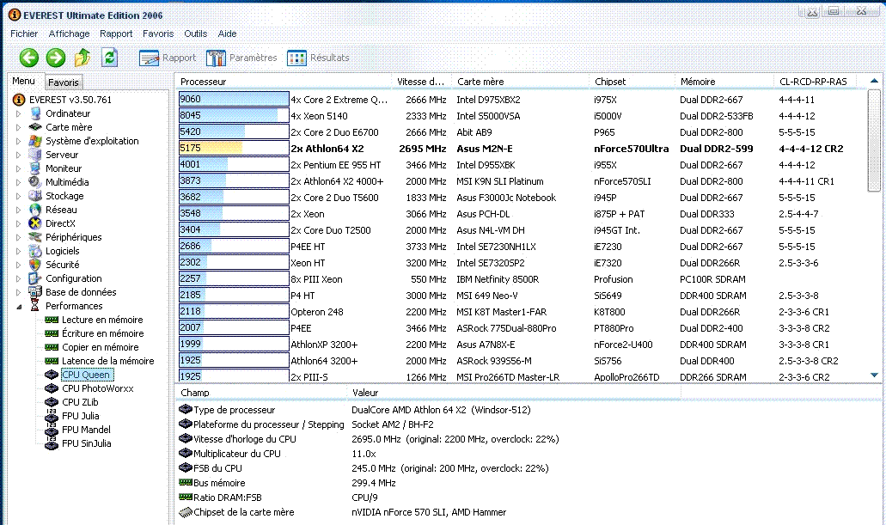Expand the Ordinateur tree node
The image size is (886, 525).
click(x=19, y=113)
